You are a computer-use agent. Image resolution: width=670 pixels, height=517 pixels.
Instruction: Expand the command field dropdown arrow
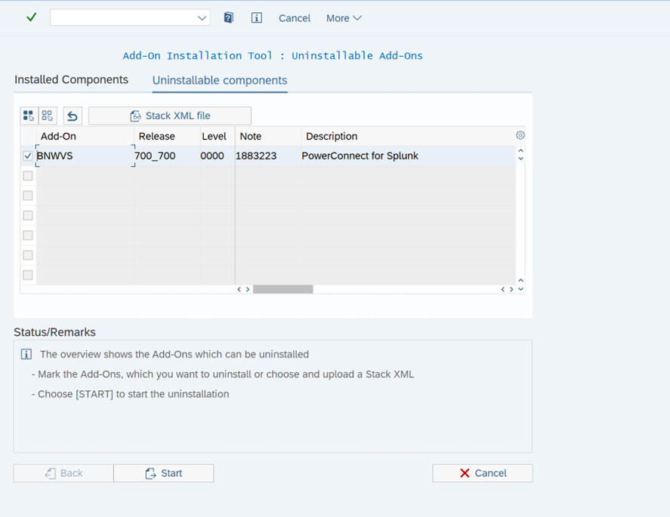tap(202, 18)
